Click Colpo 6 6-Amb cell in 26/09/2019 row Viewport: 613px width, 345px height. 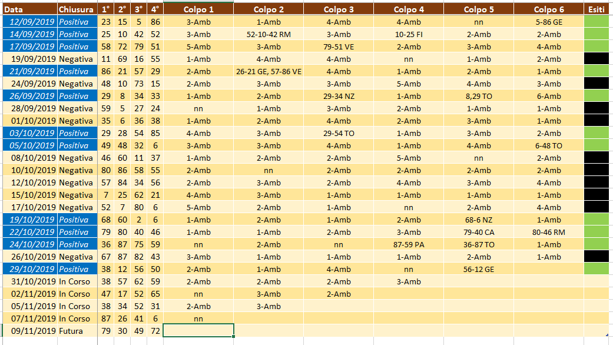549,96
